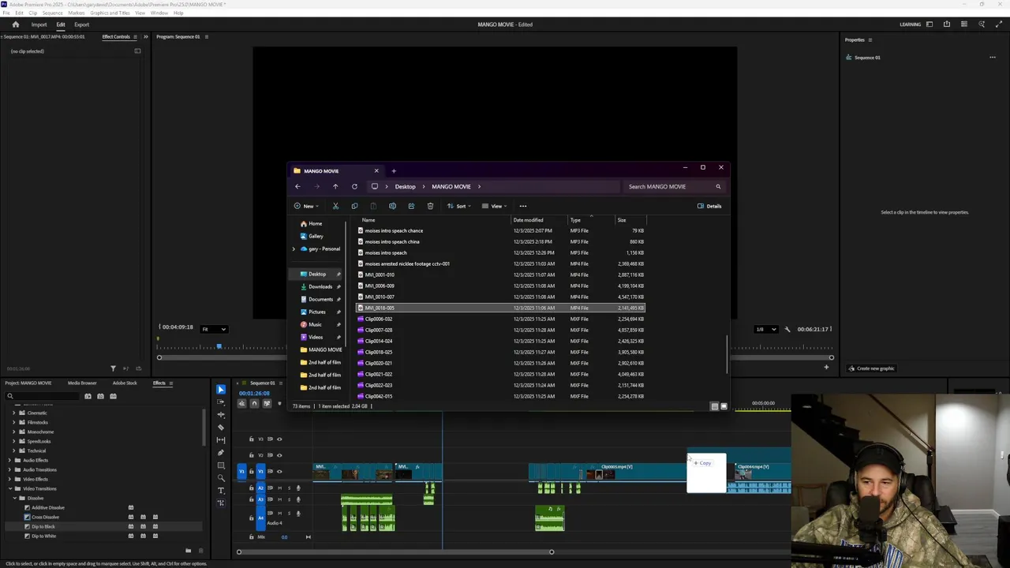Open the Sequence menu
1010x568 pixels.
[x=52, y=13]
